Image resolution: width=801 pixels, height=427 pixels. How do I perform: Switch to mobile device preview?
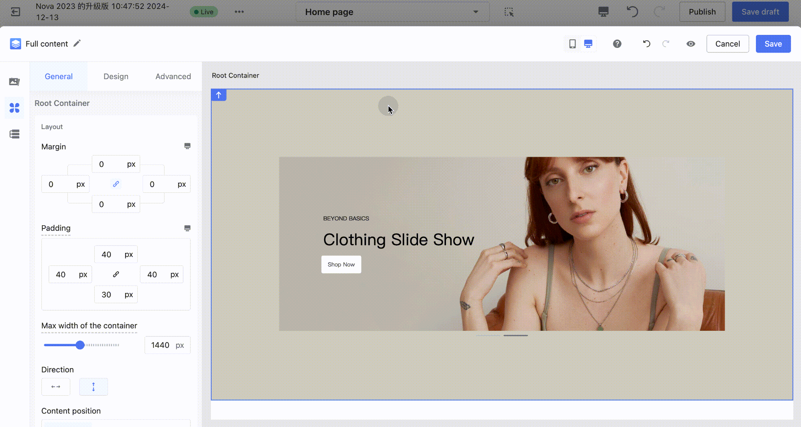[572, 44]
